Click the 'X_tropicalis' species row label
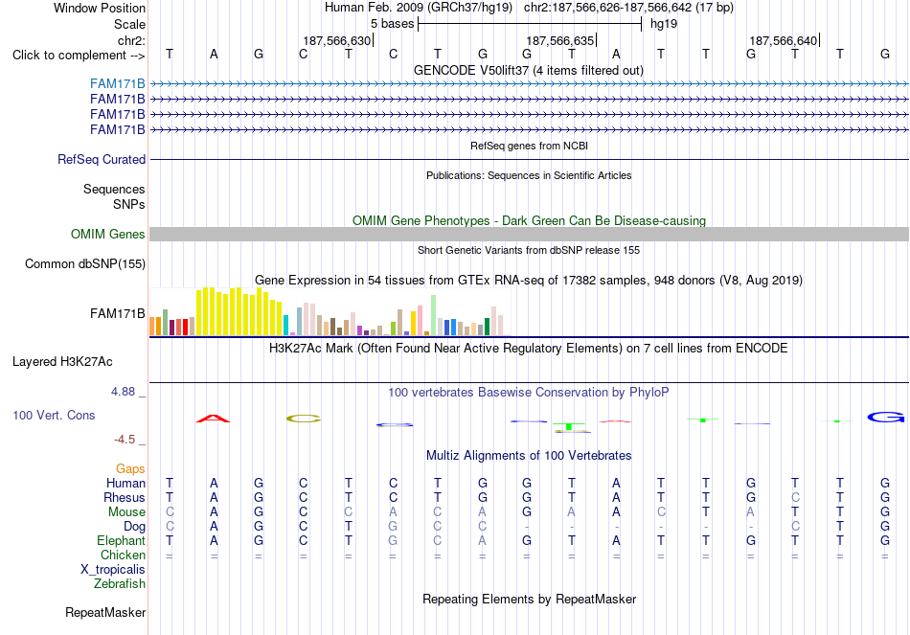910x635 pixels. tap(113, 570)
